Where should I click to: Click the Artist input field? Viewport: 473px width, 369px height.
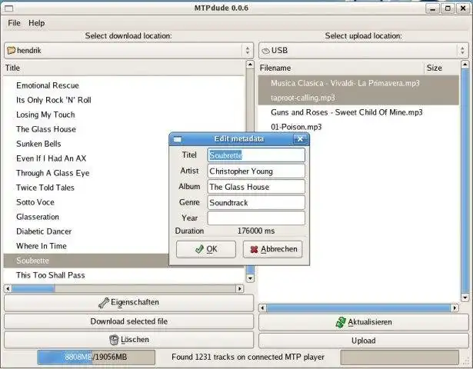(x=256, y=171)
